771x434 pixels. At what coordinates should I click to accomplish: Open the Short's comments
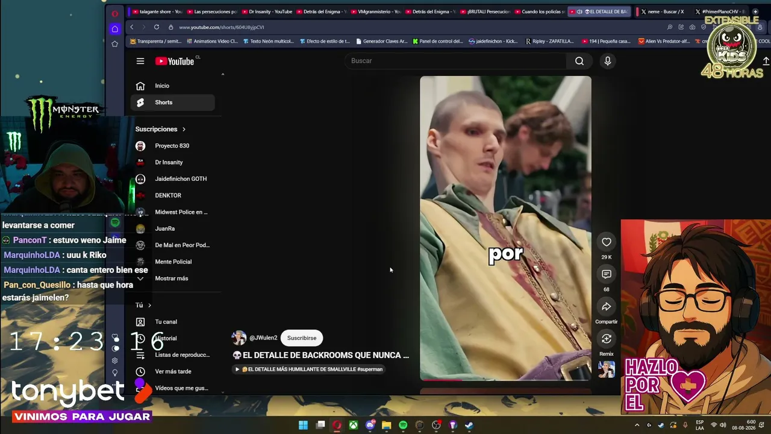607,274
